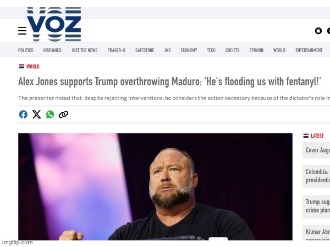Viewport: 330px width, 247px height.
Task: Click the red World category link
Action: 33,66
